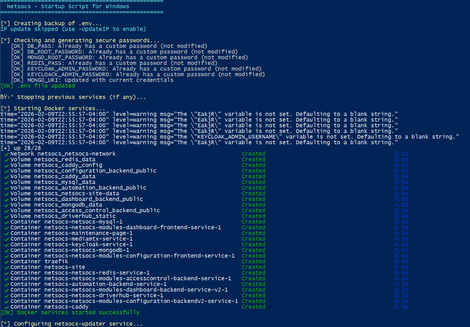Click the checkmark next to Container traefik

(6, 262)
